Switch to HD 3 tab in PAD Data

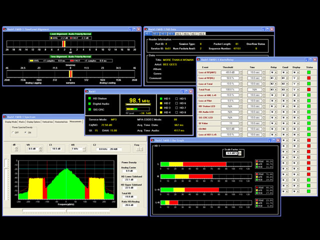coord(163,33)
